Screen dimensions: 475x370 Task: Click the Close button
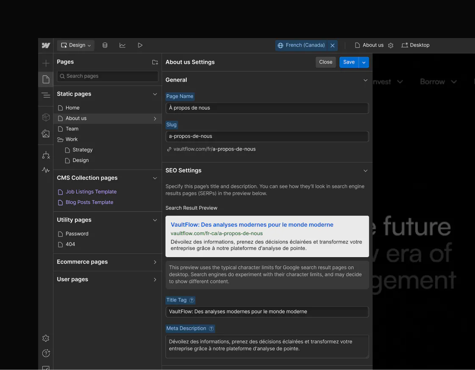pyautogui.click(x=326, y=62)
